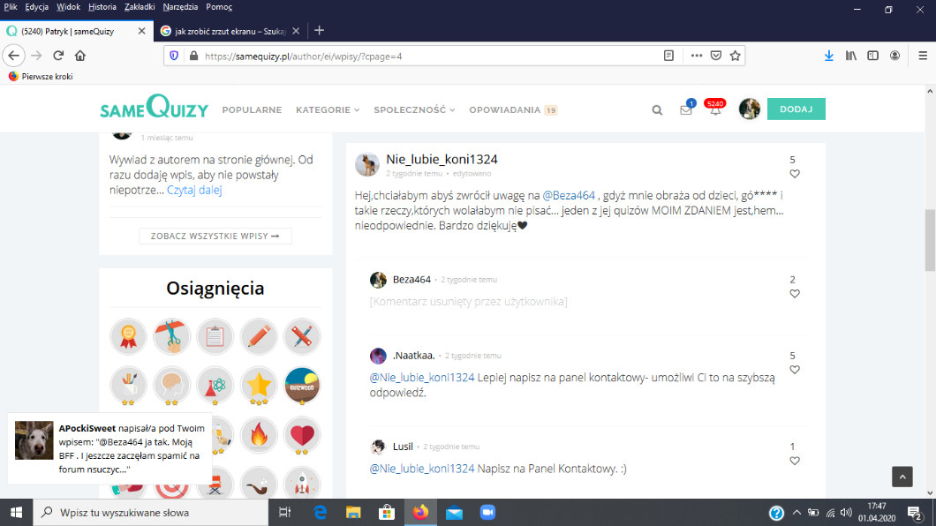The width and height of the screenshot is (936, 526).
Task: Open Firefox from the Windows taskbar
Action: [419, 513]
